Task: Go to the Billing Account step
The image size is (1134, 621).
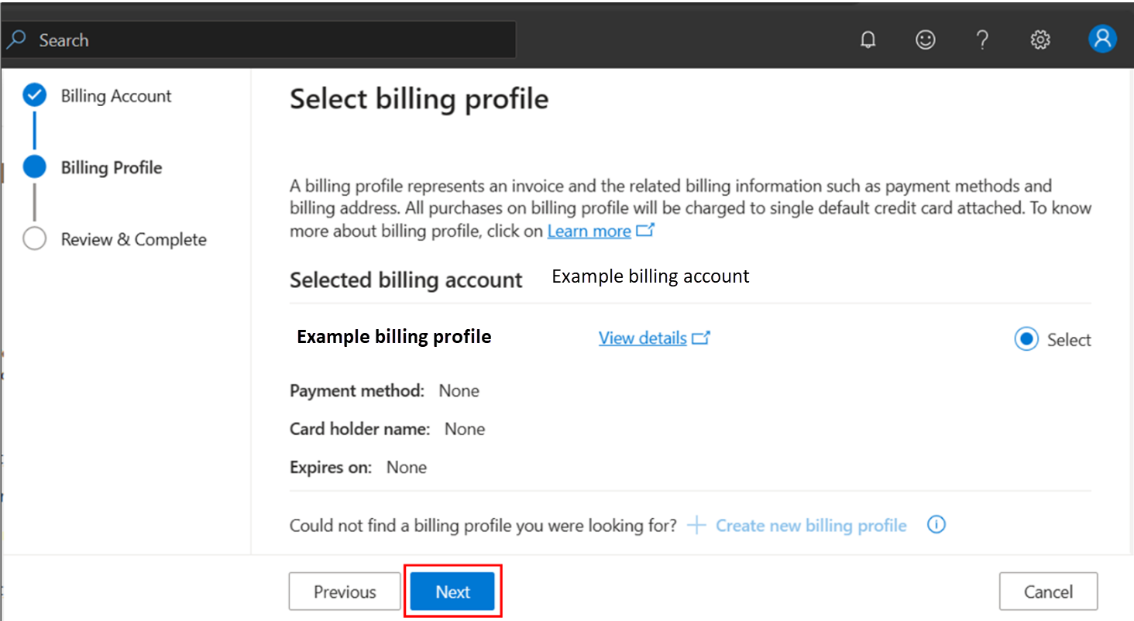Action: point(115,96)
